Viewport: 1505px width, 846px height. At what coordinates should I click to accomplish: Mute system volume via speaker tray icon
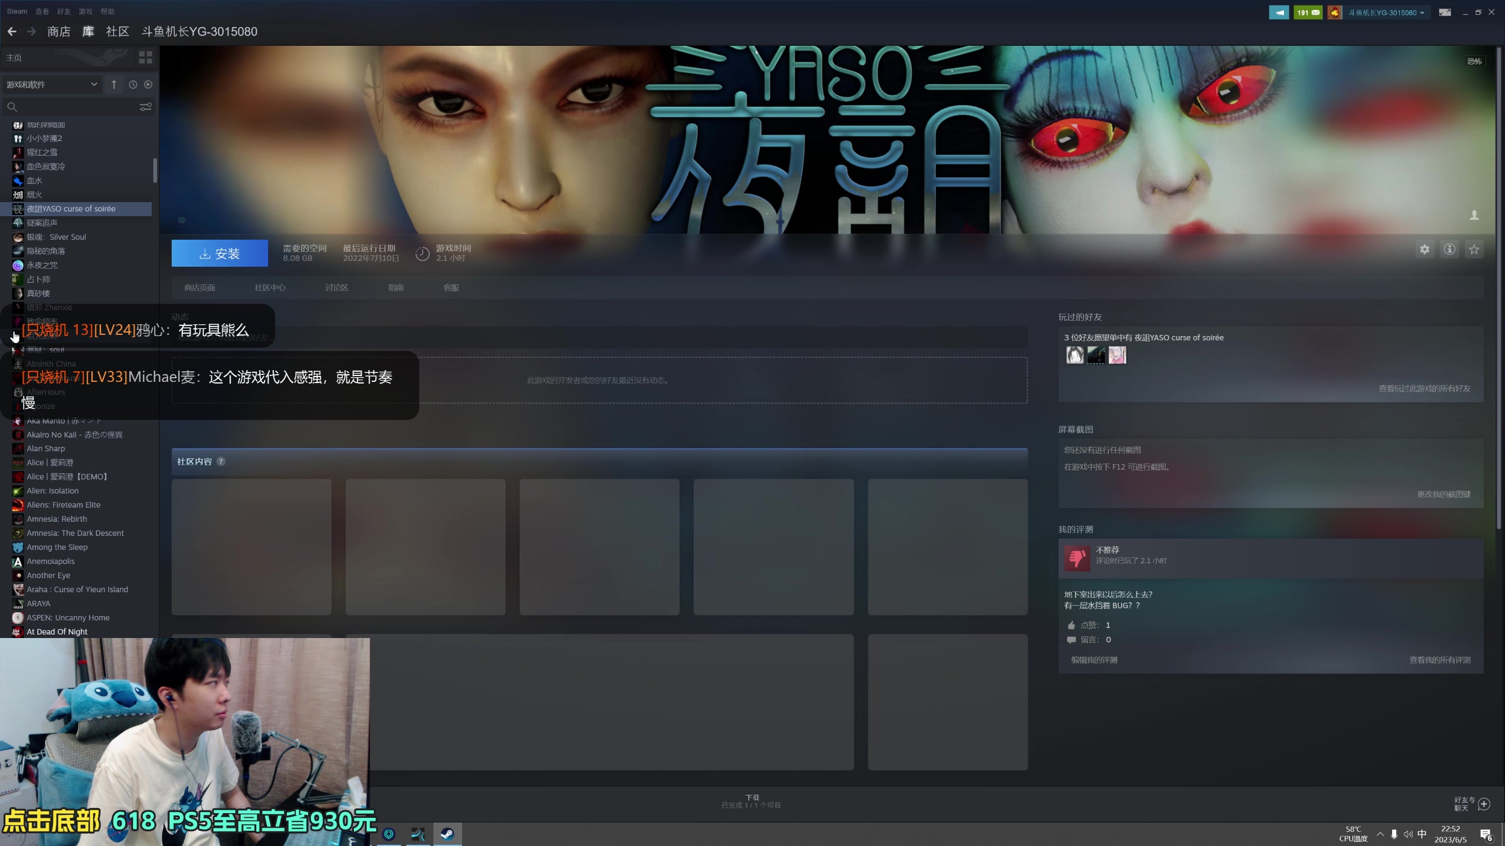1407,834
